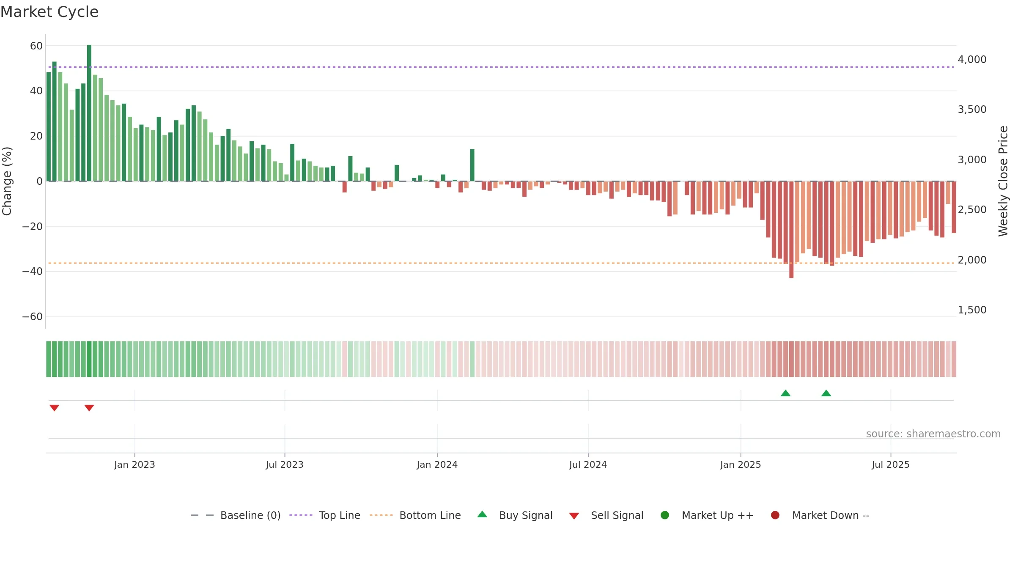
Task: Click the Sell Signal legend entry
Action: click(x=606, y=515)
